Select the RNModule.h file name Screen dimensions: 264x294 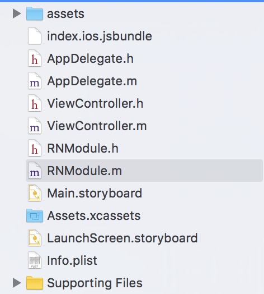coord(83,148)
